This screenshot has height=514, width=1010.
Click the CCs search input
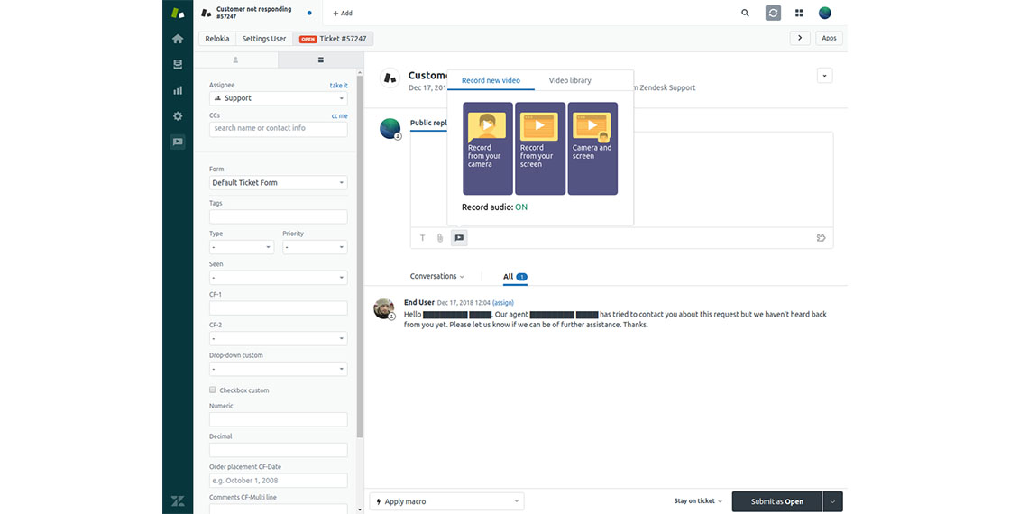pos(279,129)
